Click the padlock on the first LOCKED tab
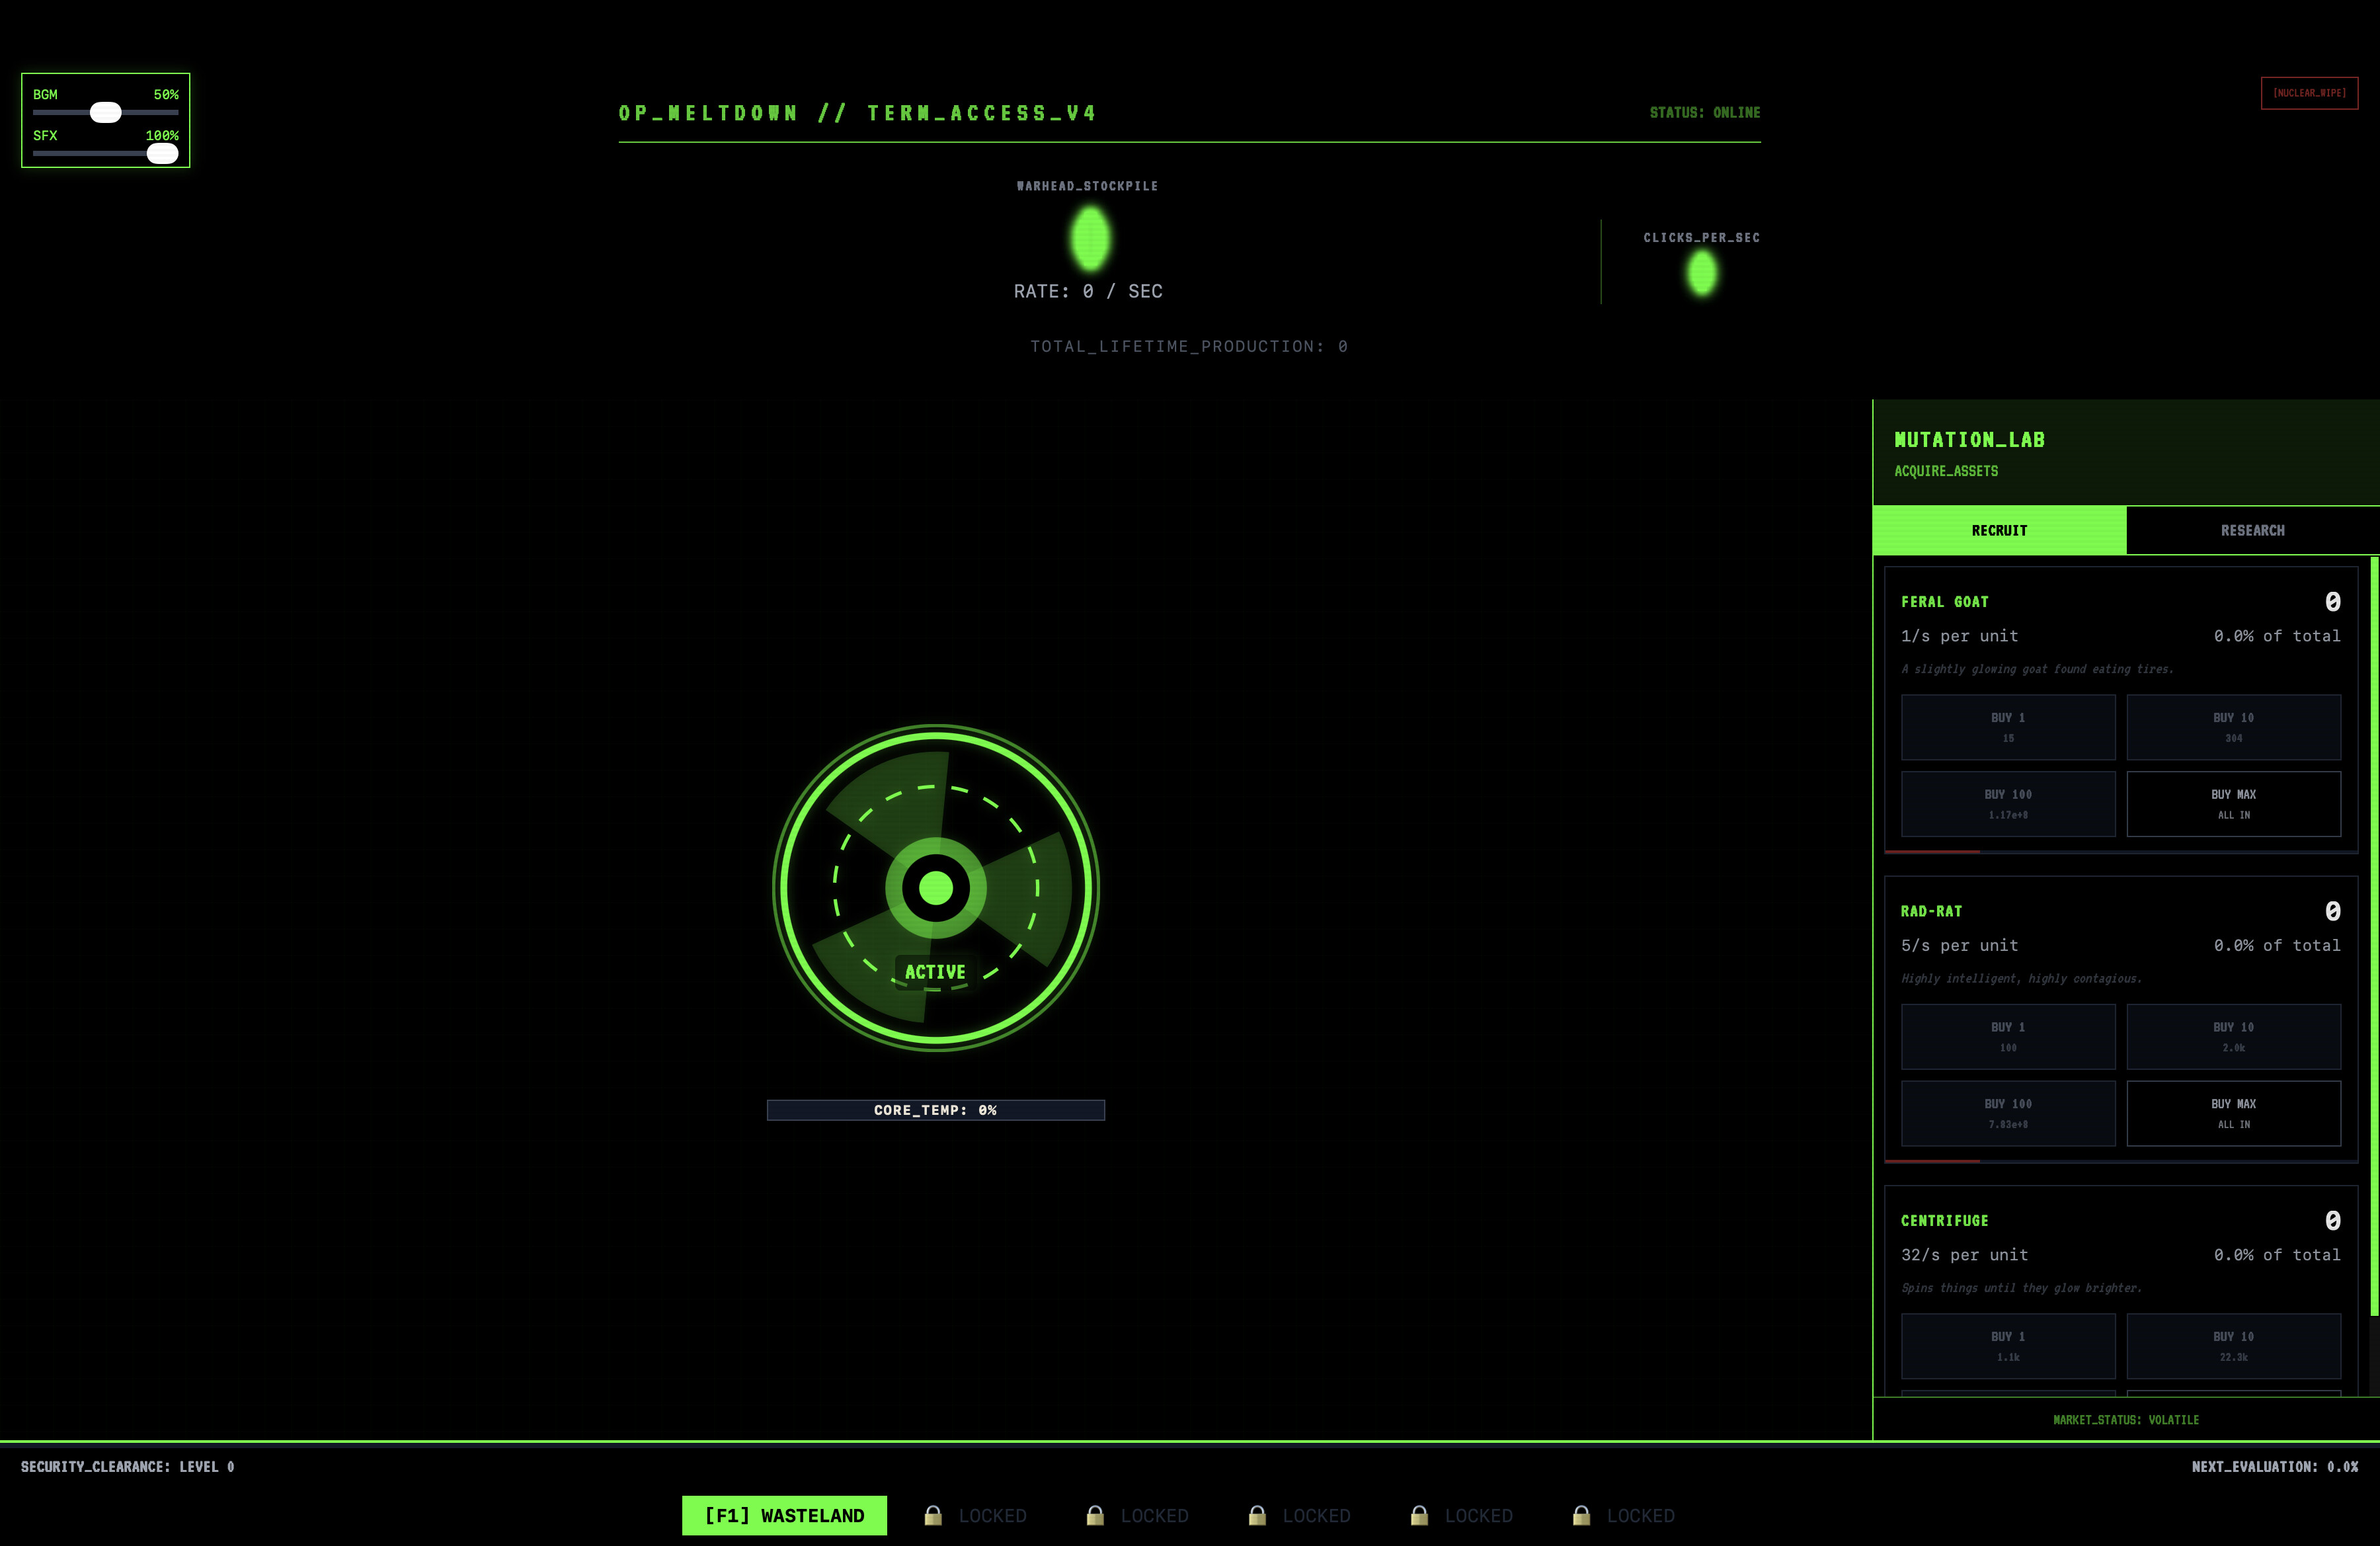The image size is (2380, 1546). pyautogui.click(x=933, y=1515)
